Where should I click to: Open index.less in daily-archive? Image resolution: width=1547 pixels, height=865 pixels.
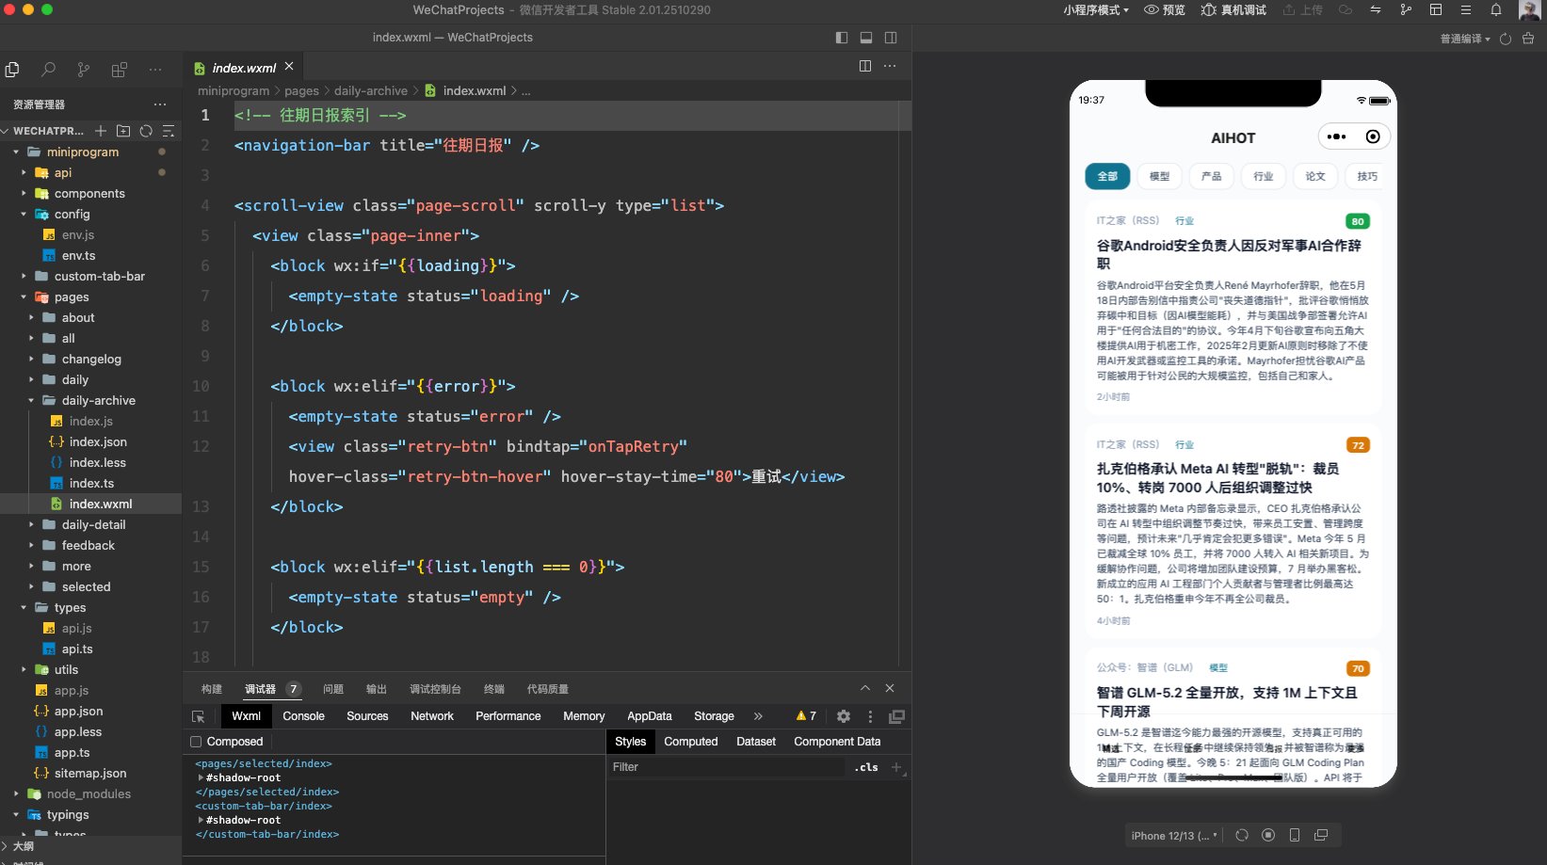pyautogui.click(x=98, y=462)
